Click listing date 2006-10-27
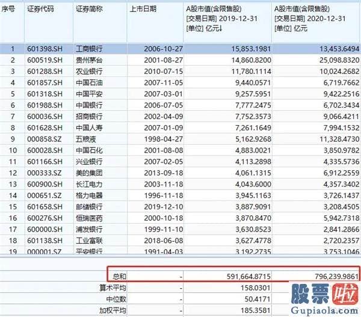The image size is (361, 317). (164, 49)
